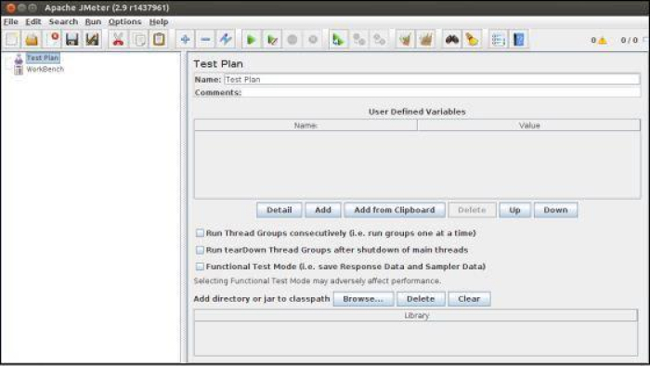This screenshot has width=650, height=366.
Task: Open the Help menu
Action: click(159, 21)
